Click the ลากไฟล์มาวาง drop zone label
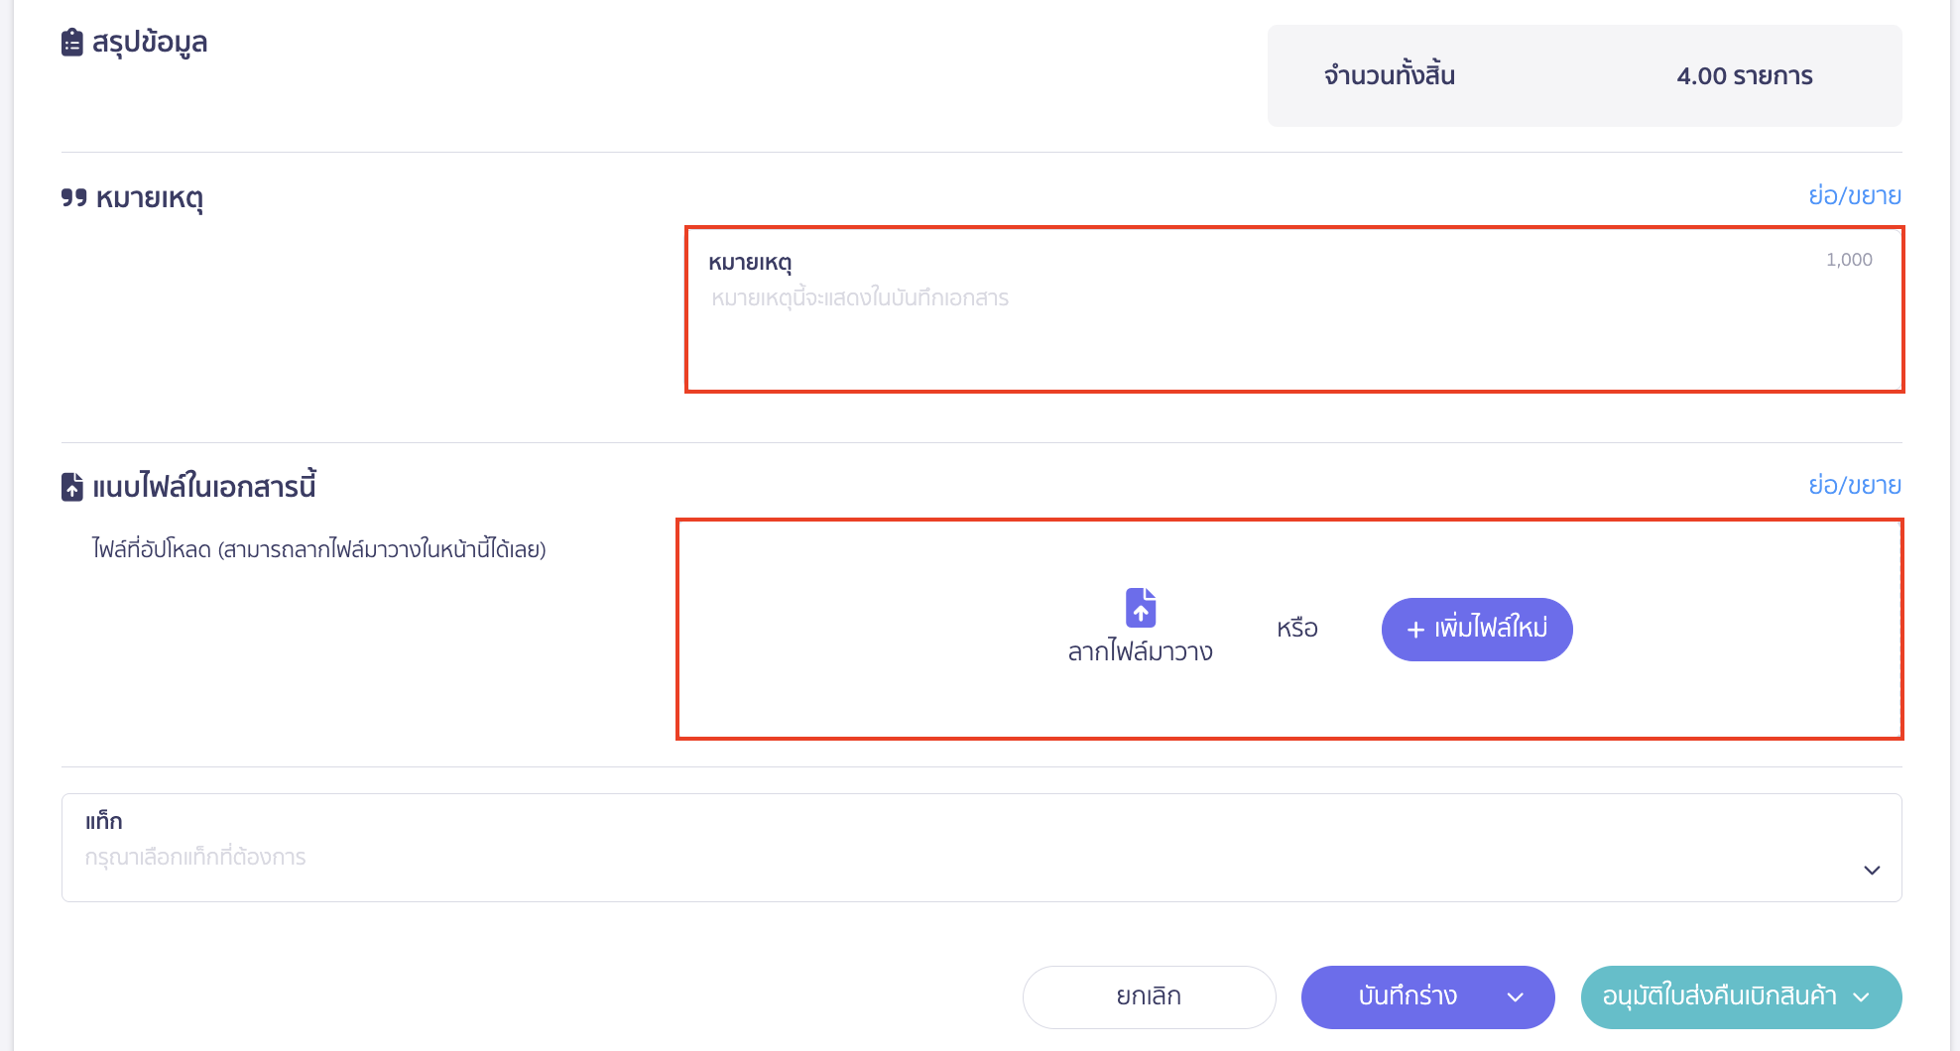Image resolution: width=1960 pixels, height=1051 pixels. point(1141,651)
